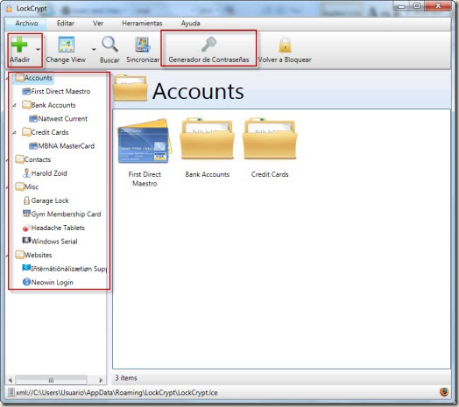This screenshot has height=407, width=459.
Task: Click Harold Zoid person icon
Action: coord(26,173)
